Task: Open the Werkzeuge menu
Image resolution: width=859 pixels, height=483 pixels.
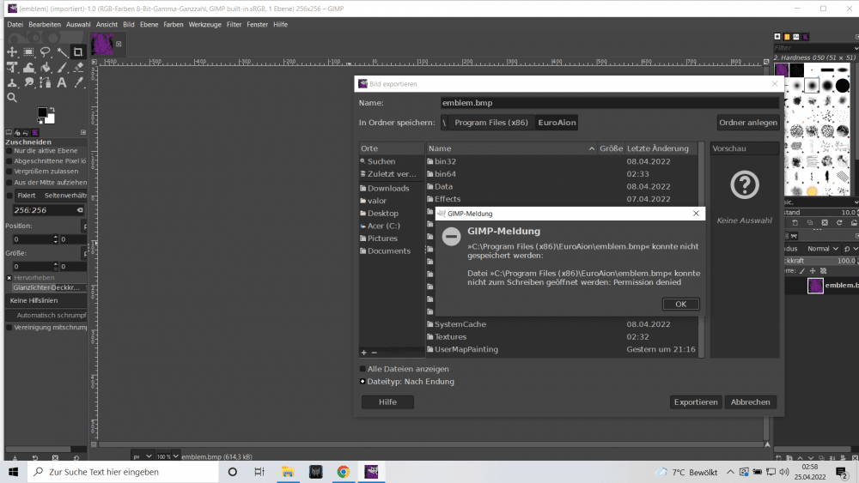Action: [x=204, y=25]
